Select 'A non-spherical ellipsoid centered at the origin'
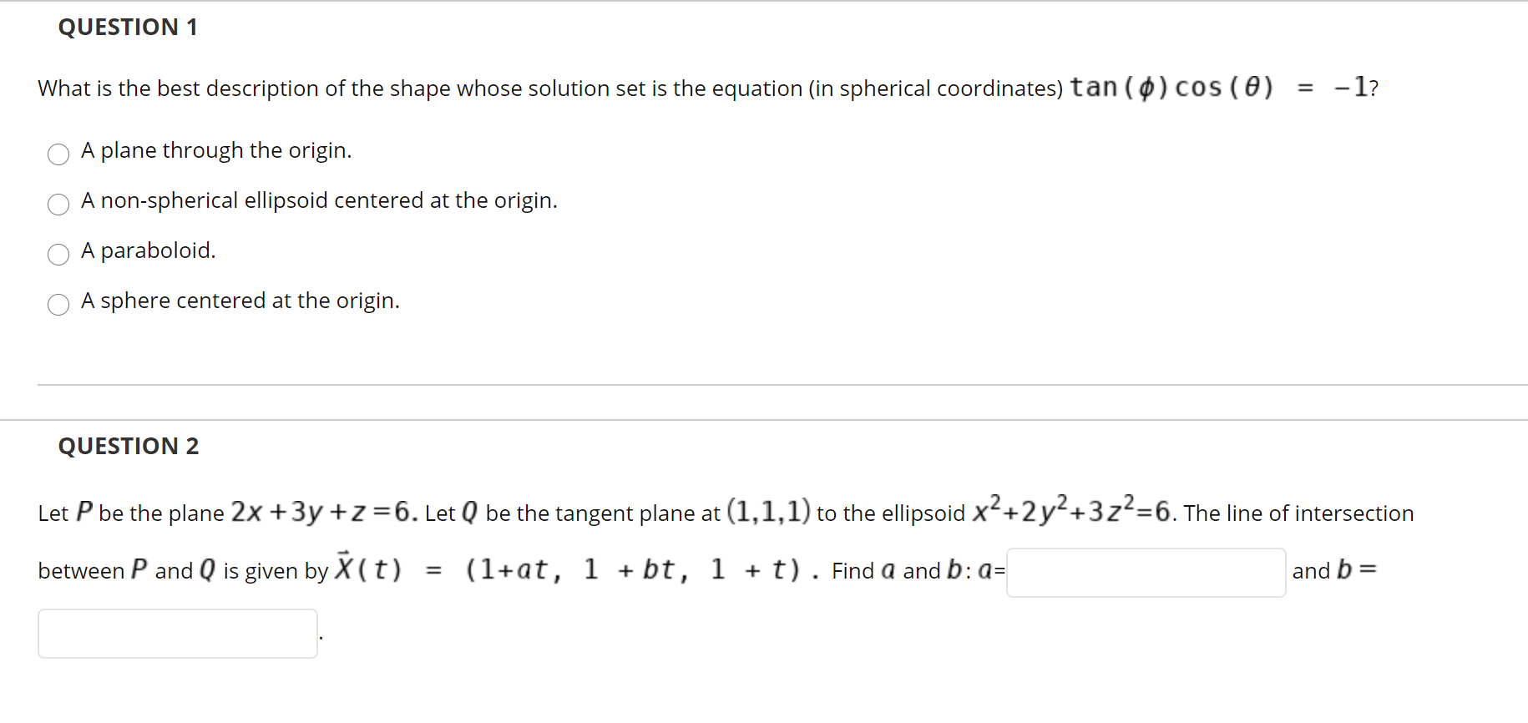This screenshot has height=723, width=1528. point(58,205)
